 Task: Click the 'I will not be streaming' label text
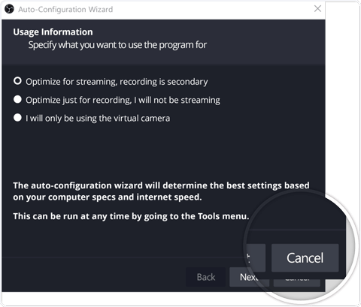pos(177,100)
